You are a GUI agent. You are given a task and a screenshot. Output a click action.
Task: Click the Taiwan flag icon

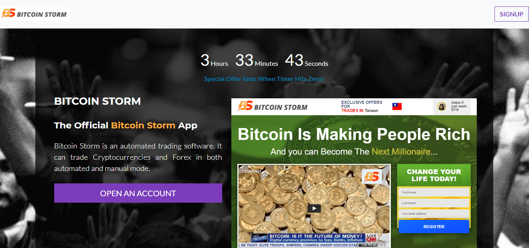click(397, 106)
